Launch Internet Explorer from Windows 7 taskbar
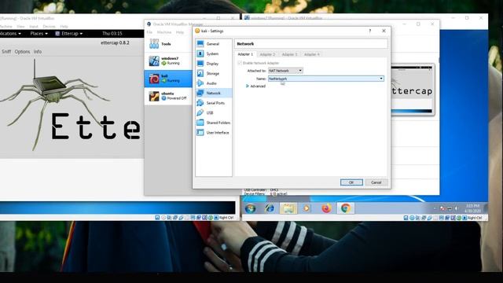503x283 pixels. click(x=269, y=208)
